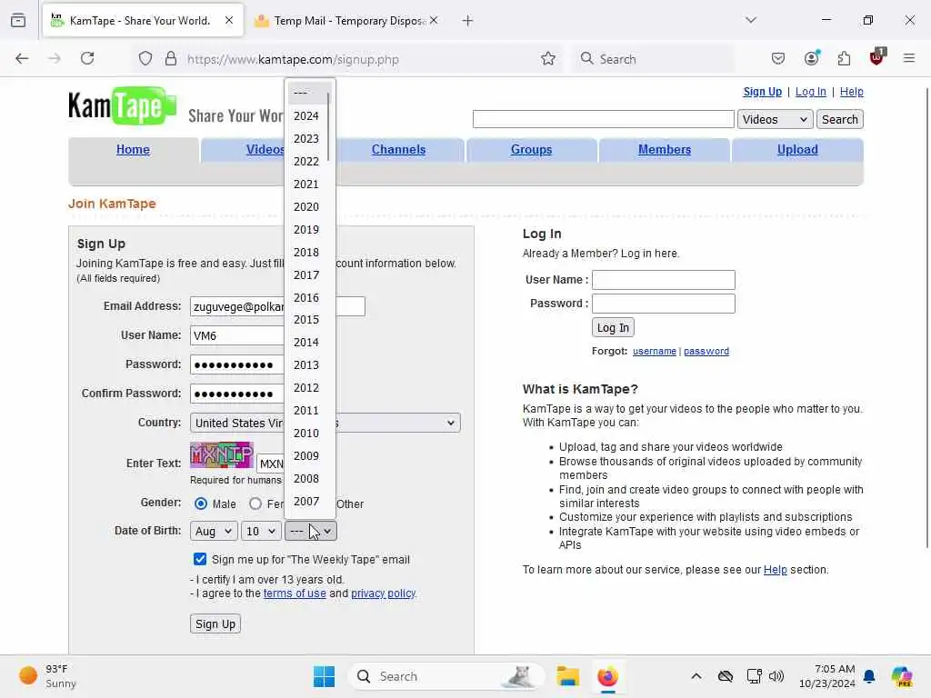Bookmark this page with the star
This screenshot has height=698, width=931.
[x=547, y=59]
